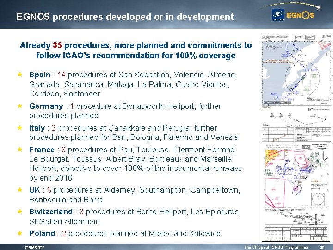
Task: Click the star bullet beside Italy
Action: tap(20, 128)
